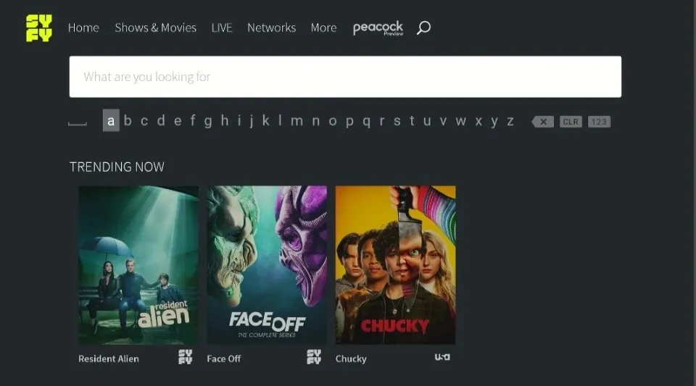Image resolution: width=696 pixels, height=386 pixels.
Task: Select letter o on keyboard
Action: [x=333, y=121]
